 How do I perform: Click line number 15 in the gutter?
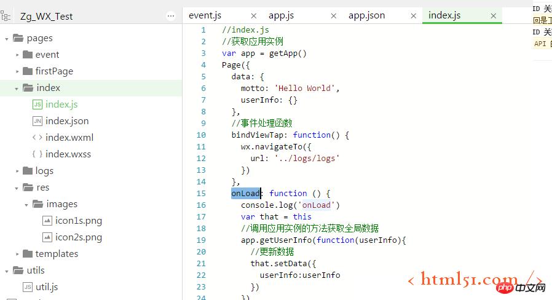pos(202,194)
